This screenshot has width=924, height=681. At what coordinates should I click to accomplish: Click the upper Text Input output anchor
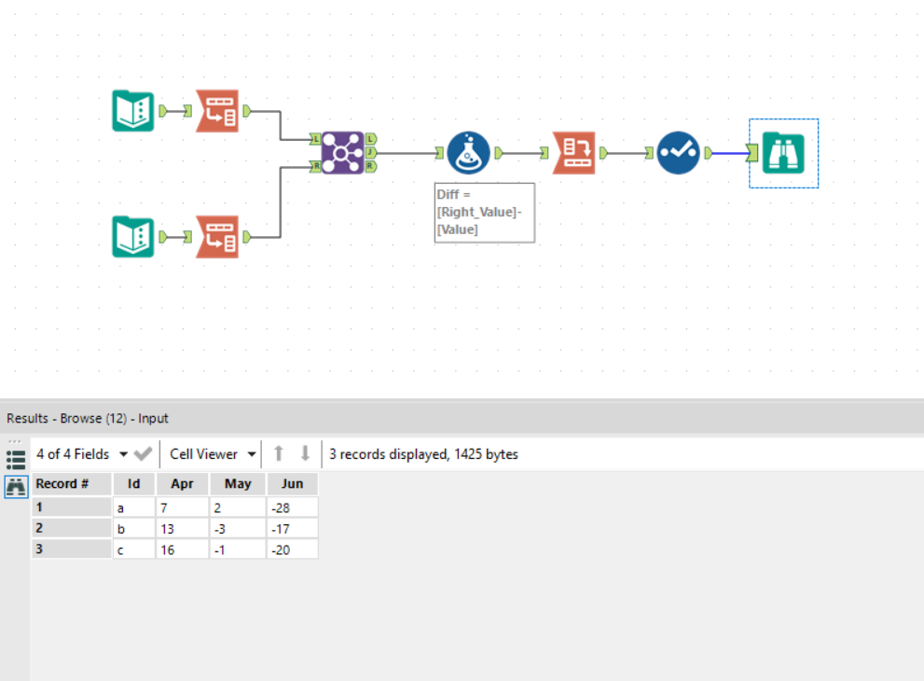click(x=163, y=111)
